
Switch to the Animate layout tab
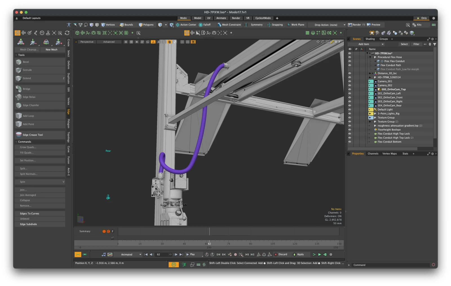221,18
